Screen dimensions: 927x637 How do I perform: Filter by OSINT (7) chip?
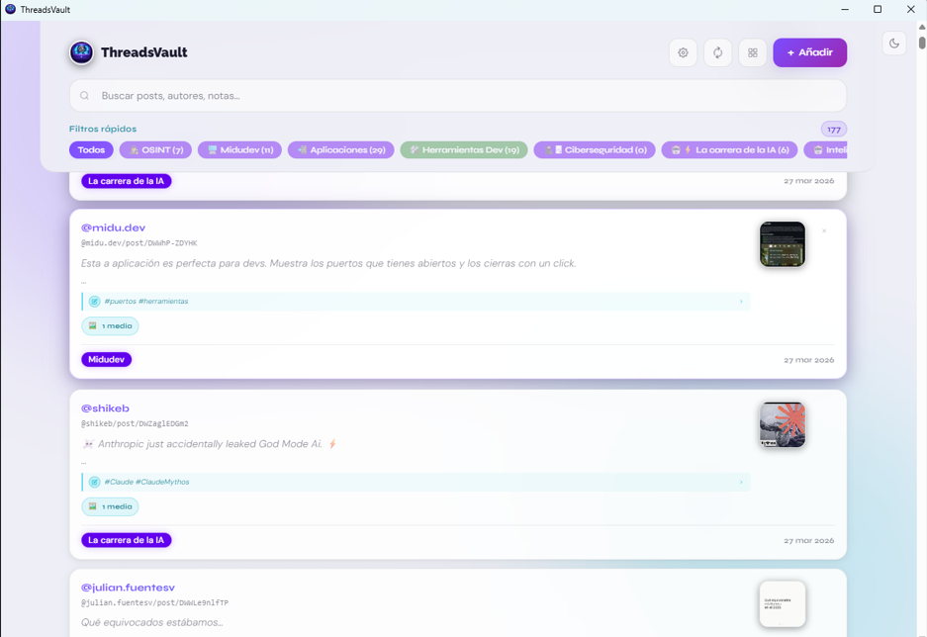[156, 150]
